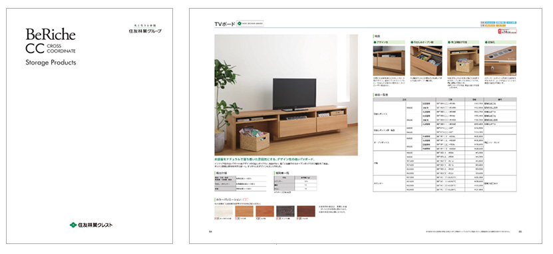Screen dimensions: 553x254
Task: Click the BeRiche title on the cover
Action: click(51, 35)
